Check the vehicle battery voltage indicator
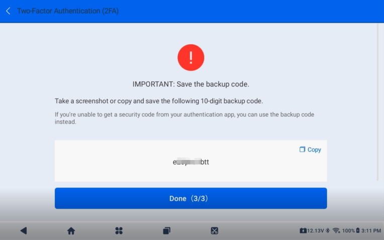 tap(312, 230)
